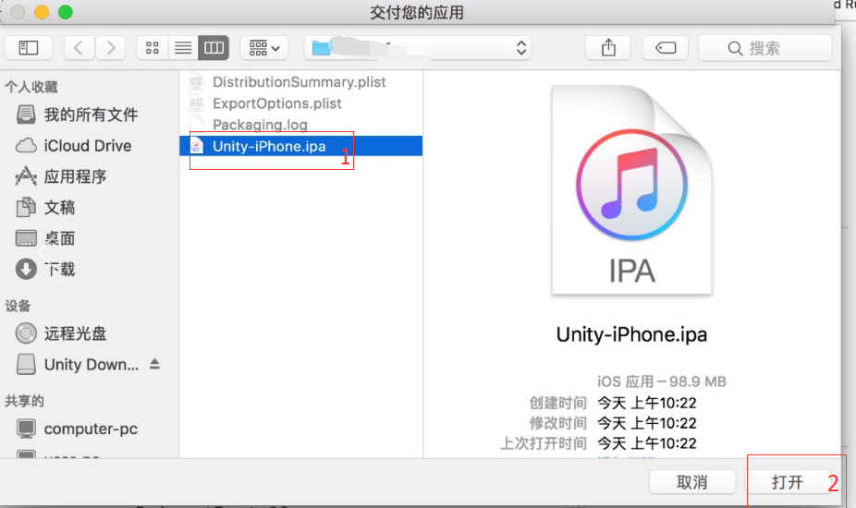The width and height of the screenshot is (856, 508).
Task: Open the folder path popup menu
Action: coord(418,48)
